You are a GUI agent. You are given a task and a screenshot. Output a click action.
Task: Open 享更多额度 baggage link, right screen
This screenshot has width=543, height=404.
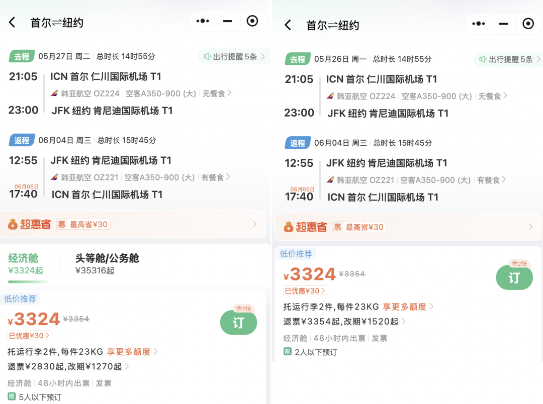click(408, 307)
